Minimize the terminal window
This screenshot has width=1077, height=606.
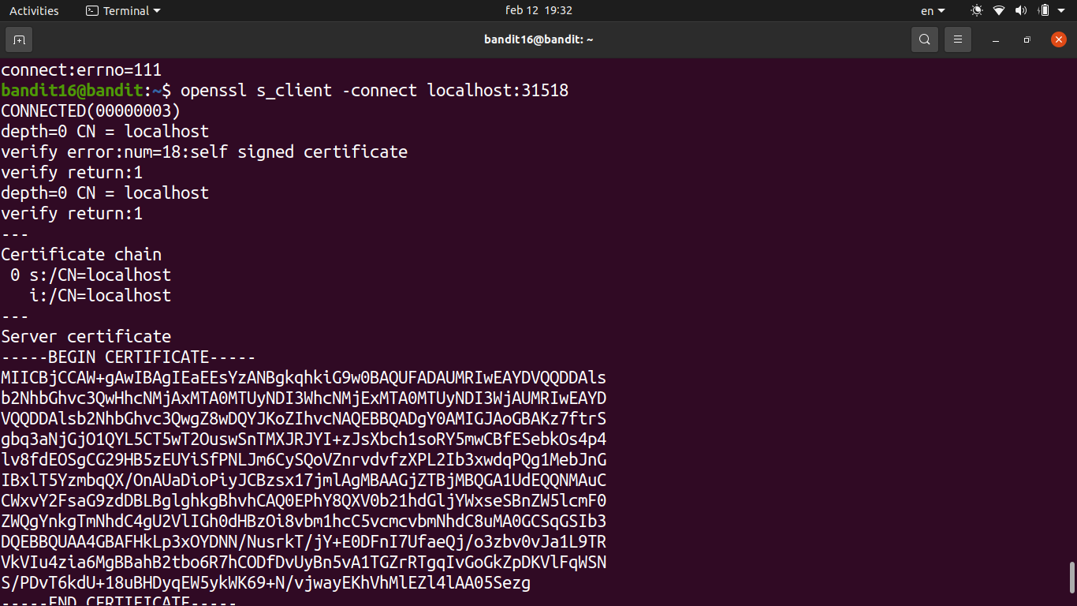click(996, 39)
